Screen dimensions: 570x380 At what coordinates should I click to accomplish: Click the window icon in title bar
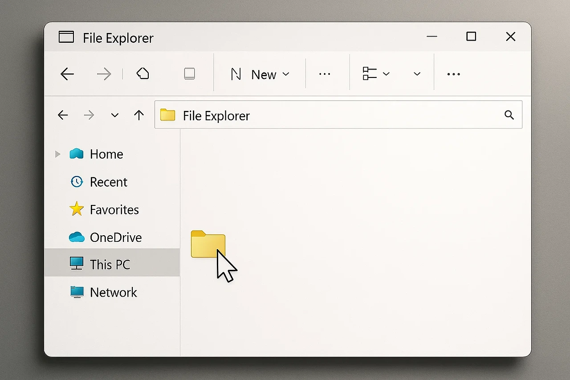(66, 37)
